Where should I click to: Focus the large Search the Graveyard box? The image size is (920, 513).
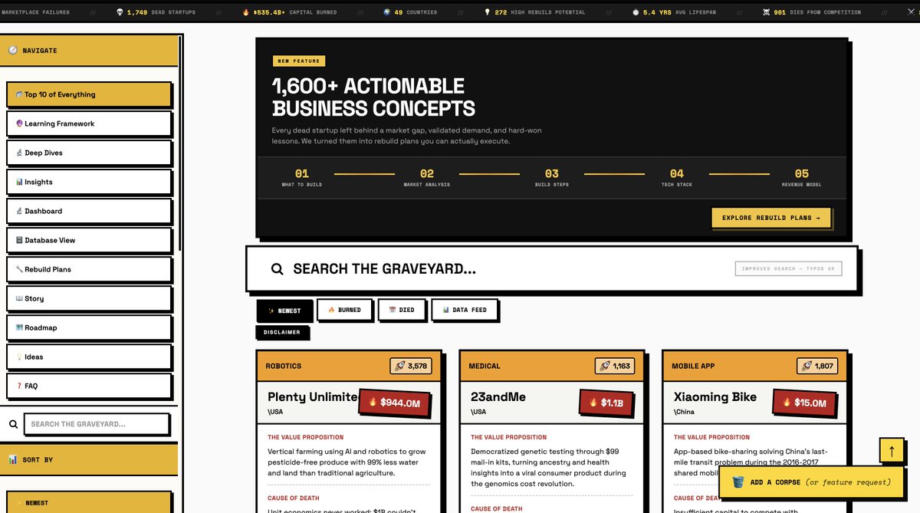pyautogui.click(x=550, y=268)
